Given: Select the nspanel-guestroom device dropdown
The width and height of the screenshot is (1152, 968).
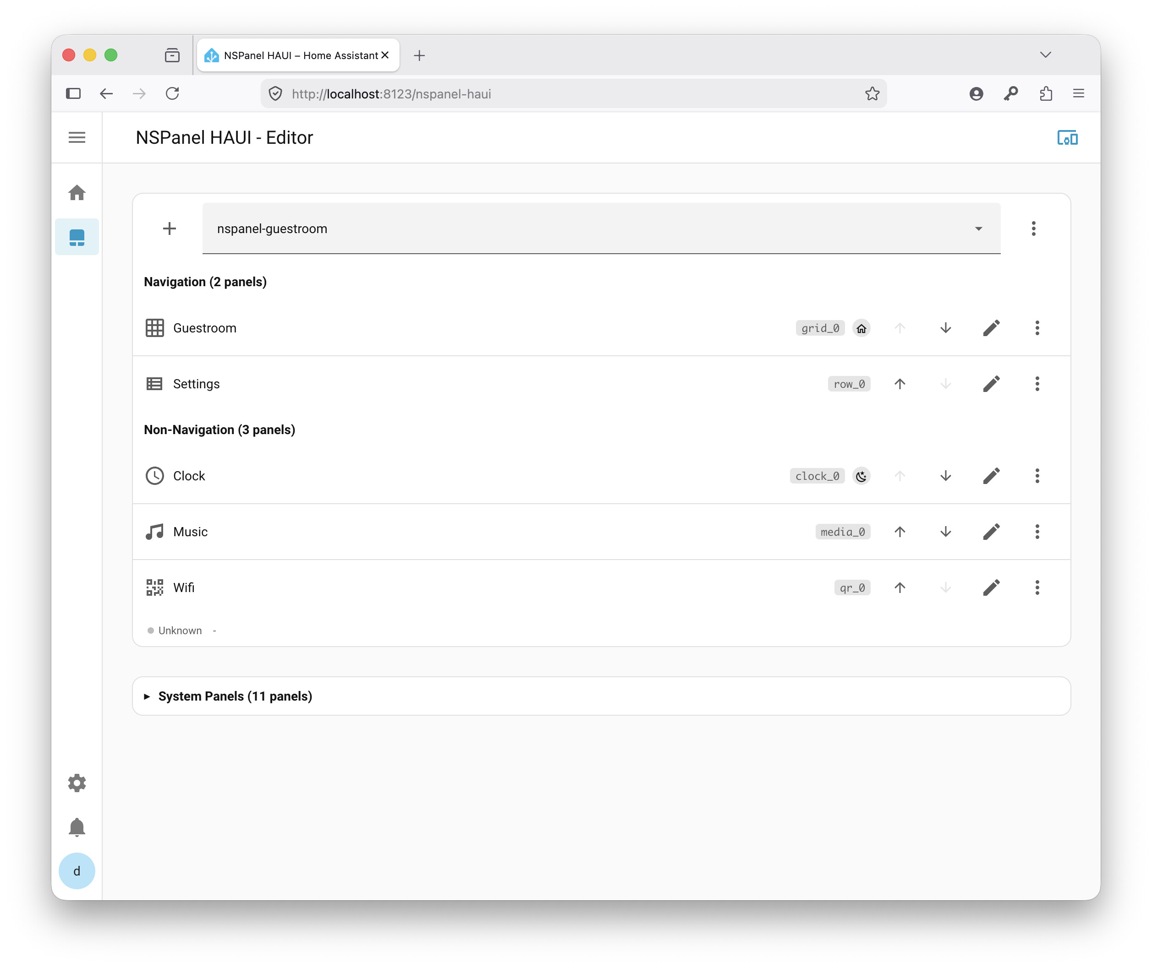Looking at the screenshot, I should [x=601, y=228].
